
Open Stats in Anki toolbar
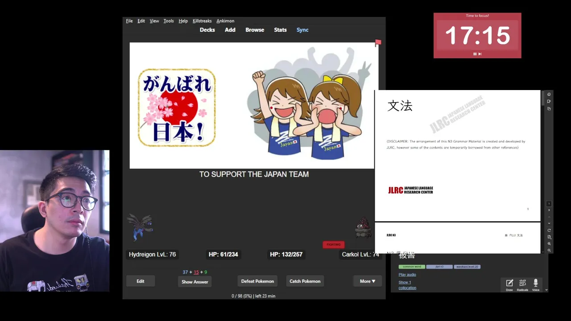tap(280, 30)
